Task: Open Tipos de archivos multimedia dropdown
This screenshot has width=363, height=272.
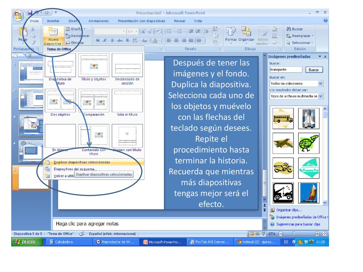Action: point(320,96)
